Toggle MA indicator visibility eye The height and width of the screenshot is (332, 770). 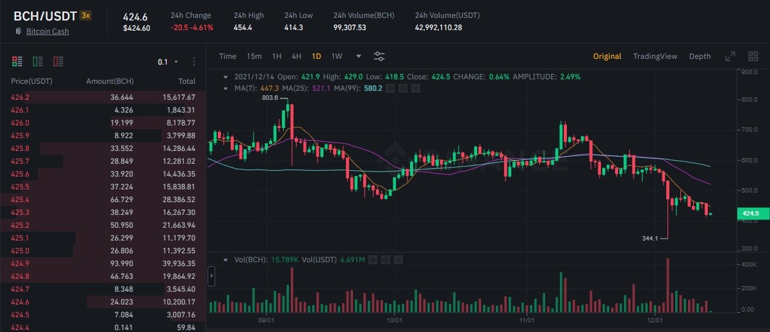390,88
